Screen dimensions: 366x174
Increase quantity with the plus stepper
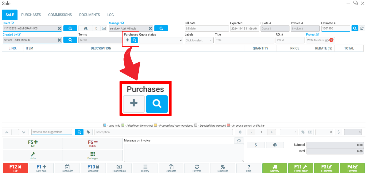coord(272,132)
